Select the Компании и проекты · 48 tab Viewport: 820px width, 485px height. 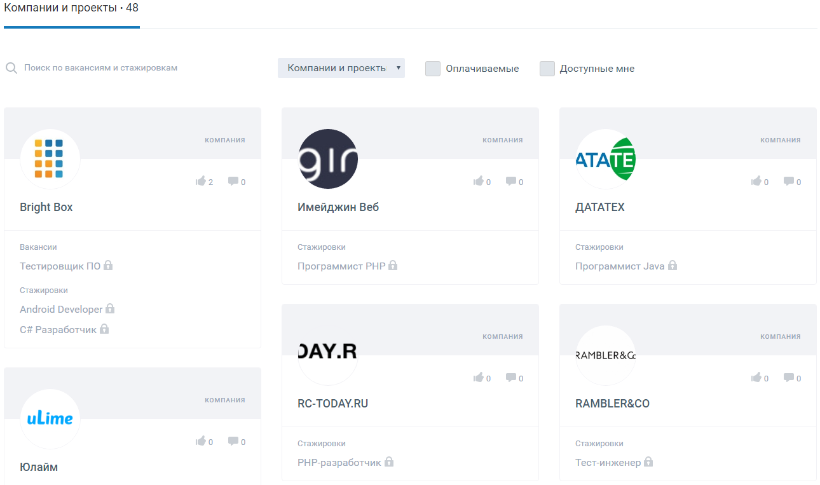tap(71, 9)
